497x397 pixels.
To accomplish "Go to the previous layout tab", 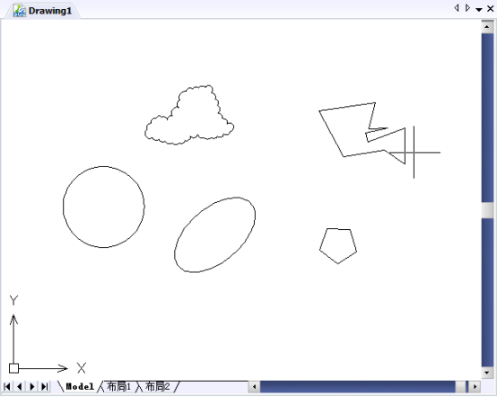I will [20, 386].
